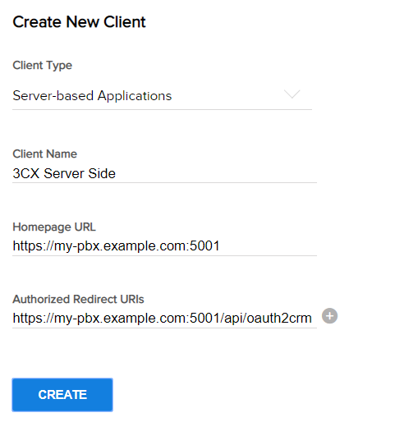
Task: Expand the Client Type chevron arrow
Action: 292,94
